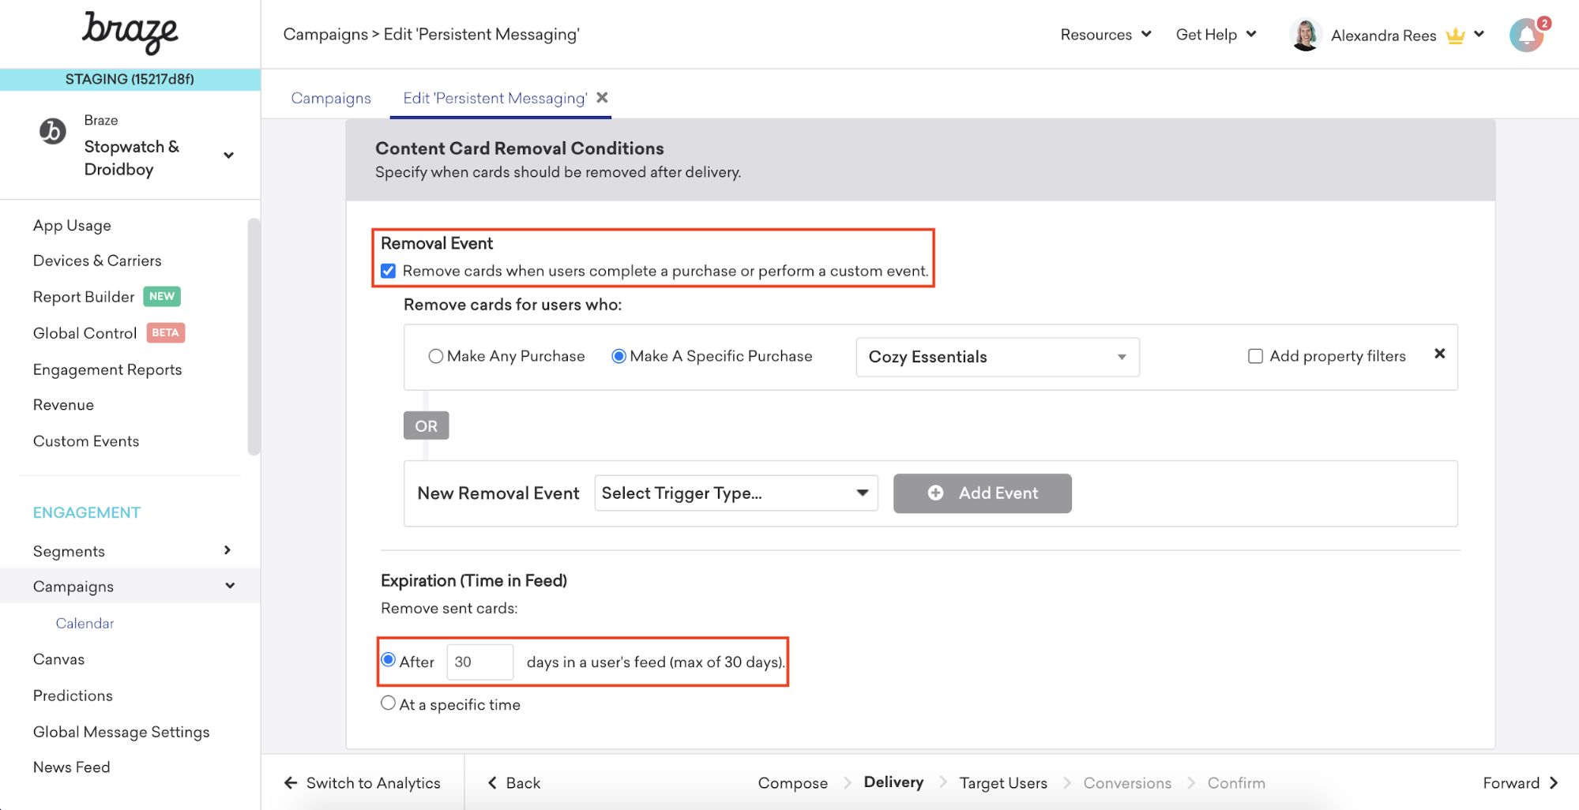The image size is (1579, 810).
Task: Open News Feed in sidebar
Action: click(x=71, y=767)
